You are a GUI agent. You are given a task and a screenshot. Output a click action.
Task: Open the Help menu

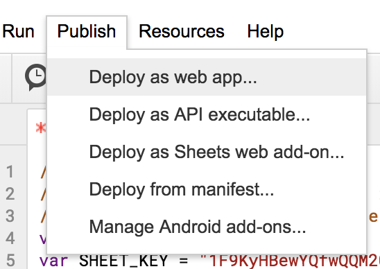click(265, 31)
